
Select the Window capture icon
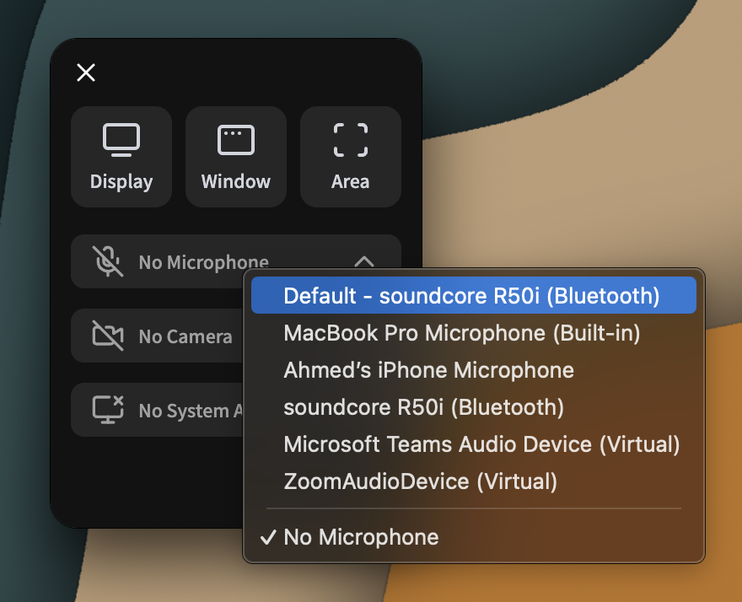236,157
